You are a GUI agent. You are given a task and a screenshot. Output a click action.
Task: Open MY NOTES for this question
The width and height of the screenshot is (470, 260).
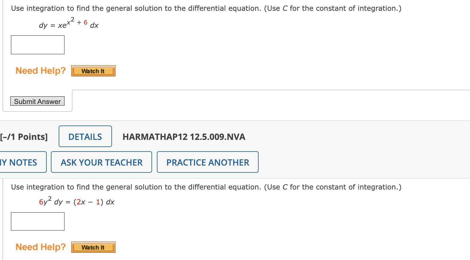pos(19,162)
